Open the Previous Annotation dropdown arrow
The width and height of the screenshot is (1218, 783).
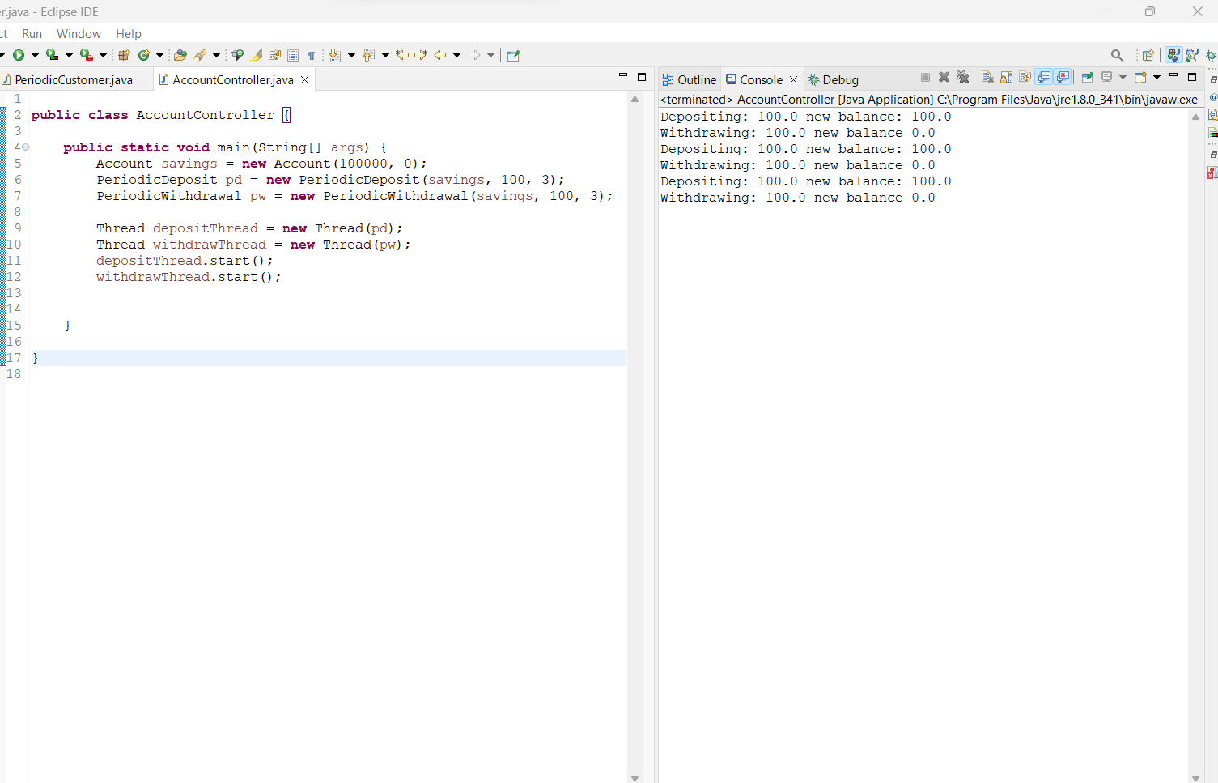(385, 55)
